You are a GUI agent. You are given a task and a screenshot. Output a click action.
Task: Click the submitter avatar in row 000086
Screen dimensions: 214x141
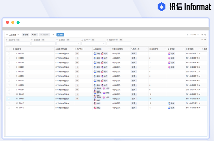tap(169, 54)
